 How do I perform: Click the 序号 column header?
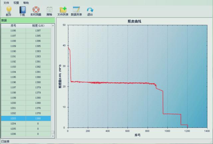coord(13,26)
